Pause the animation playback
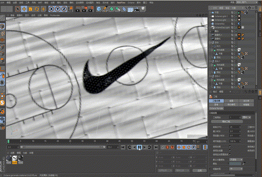Viewport: 262px width, 177px height. coord(139,147)
